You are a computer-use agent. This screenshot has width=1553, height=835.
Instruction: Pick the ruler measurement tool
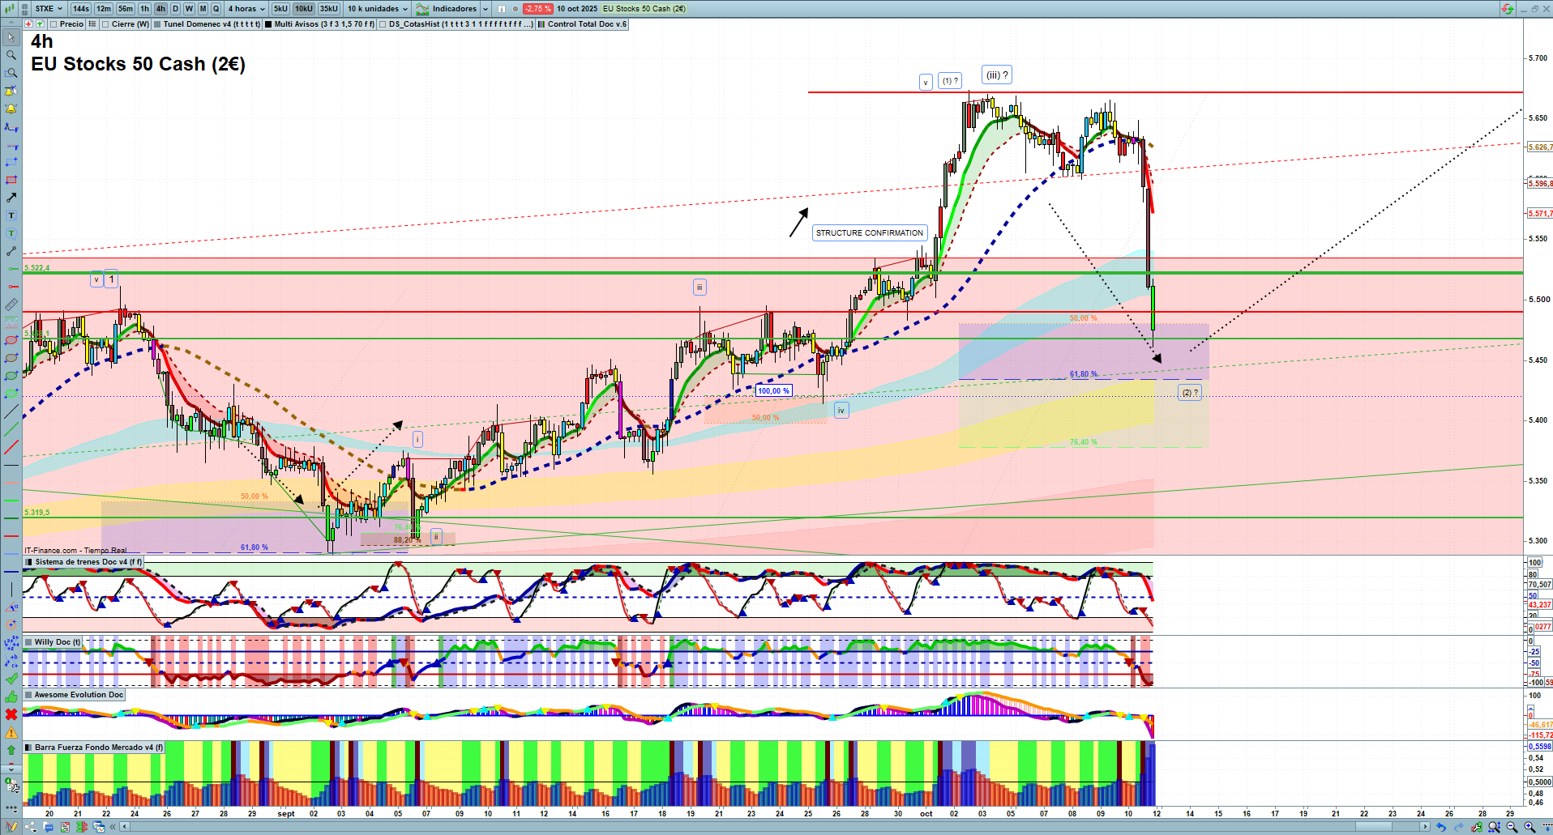(x=11, y=305)
